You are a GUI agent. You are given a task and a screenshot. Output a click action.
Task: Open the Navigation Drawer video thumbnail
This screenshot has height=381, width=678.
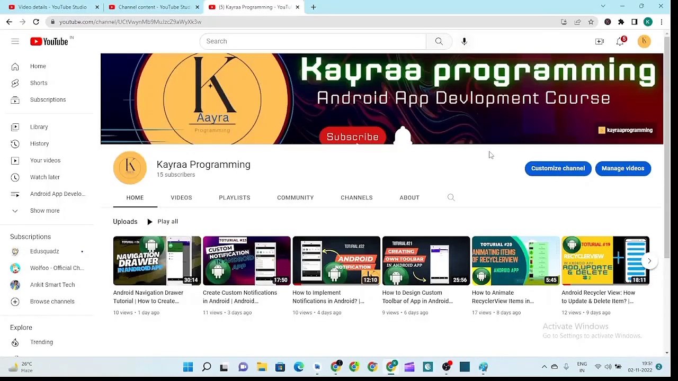click(157, 261)
